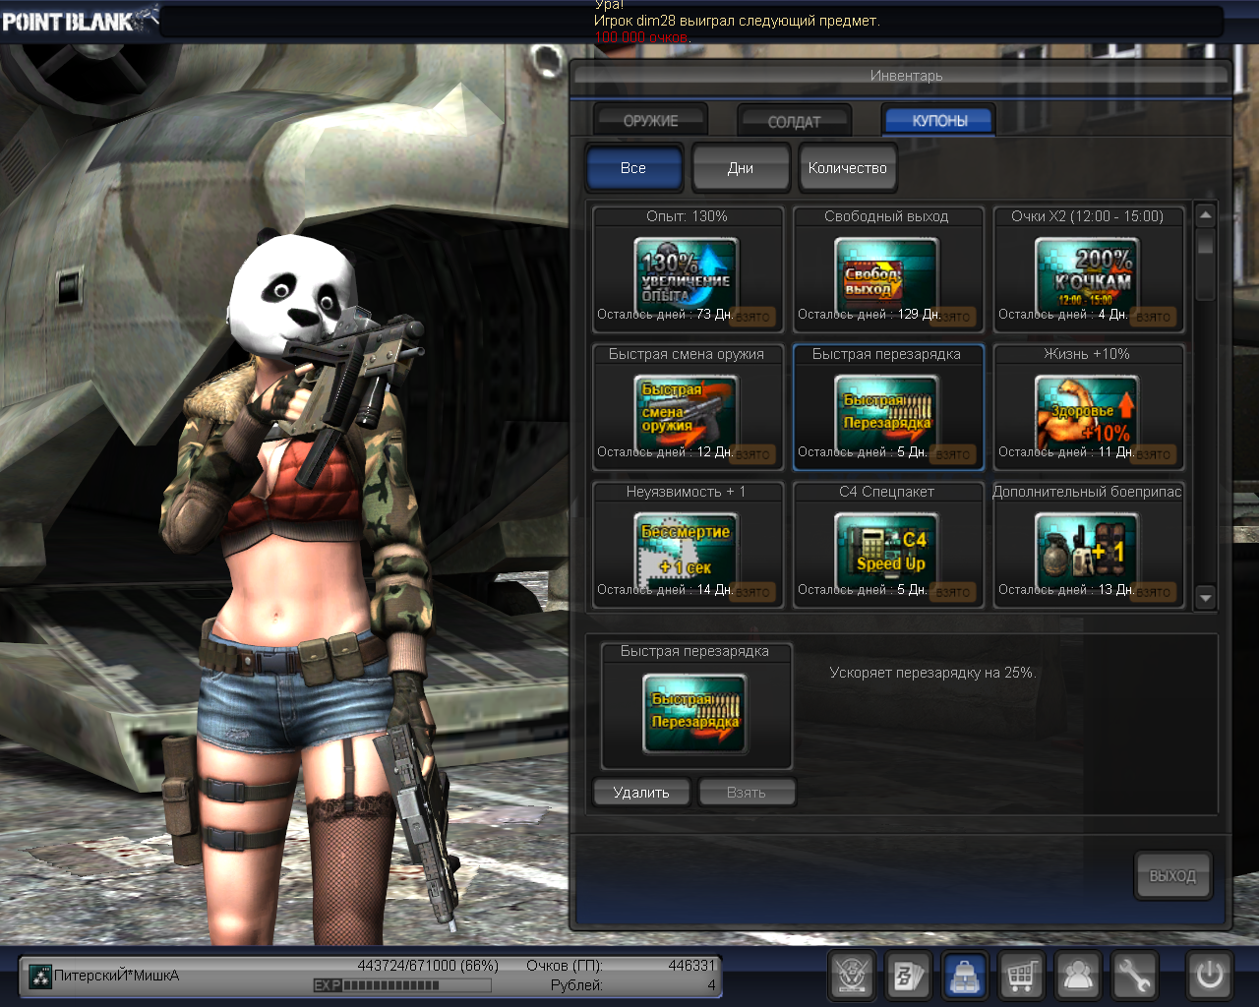Click the 'Быстрая смена оружия' card title
Screen dimensions: 1259x1007
[x=686, y=354]
